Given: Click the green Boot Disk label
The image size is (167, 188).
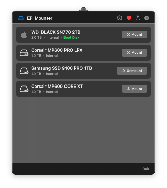Looking at the screenshot, I should click(71, 38).
